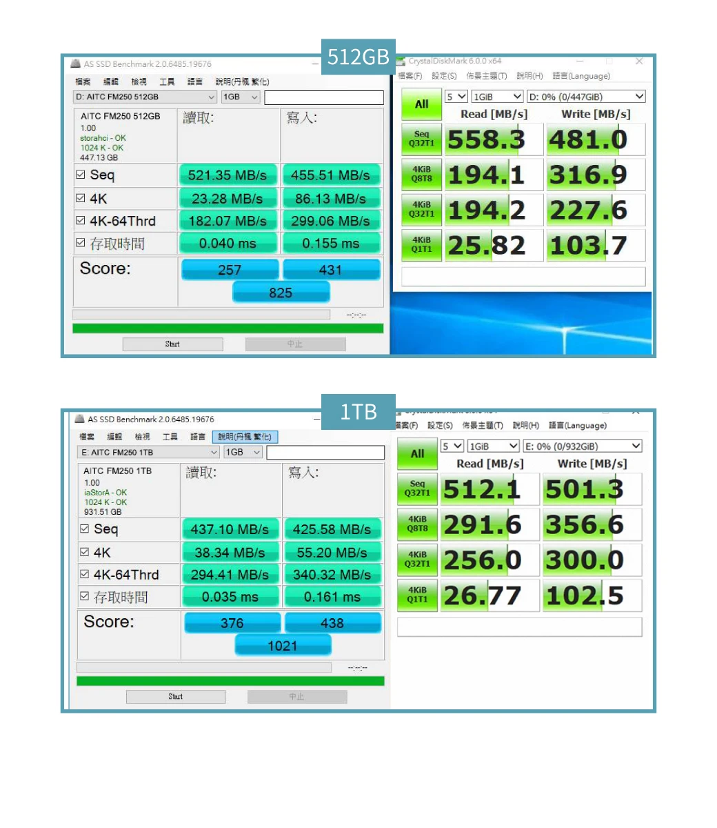
Task: Run the 4KiB Q8T8 test in CrystalDiskMark 1TB
Action: [416, 524]
